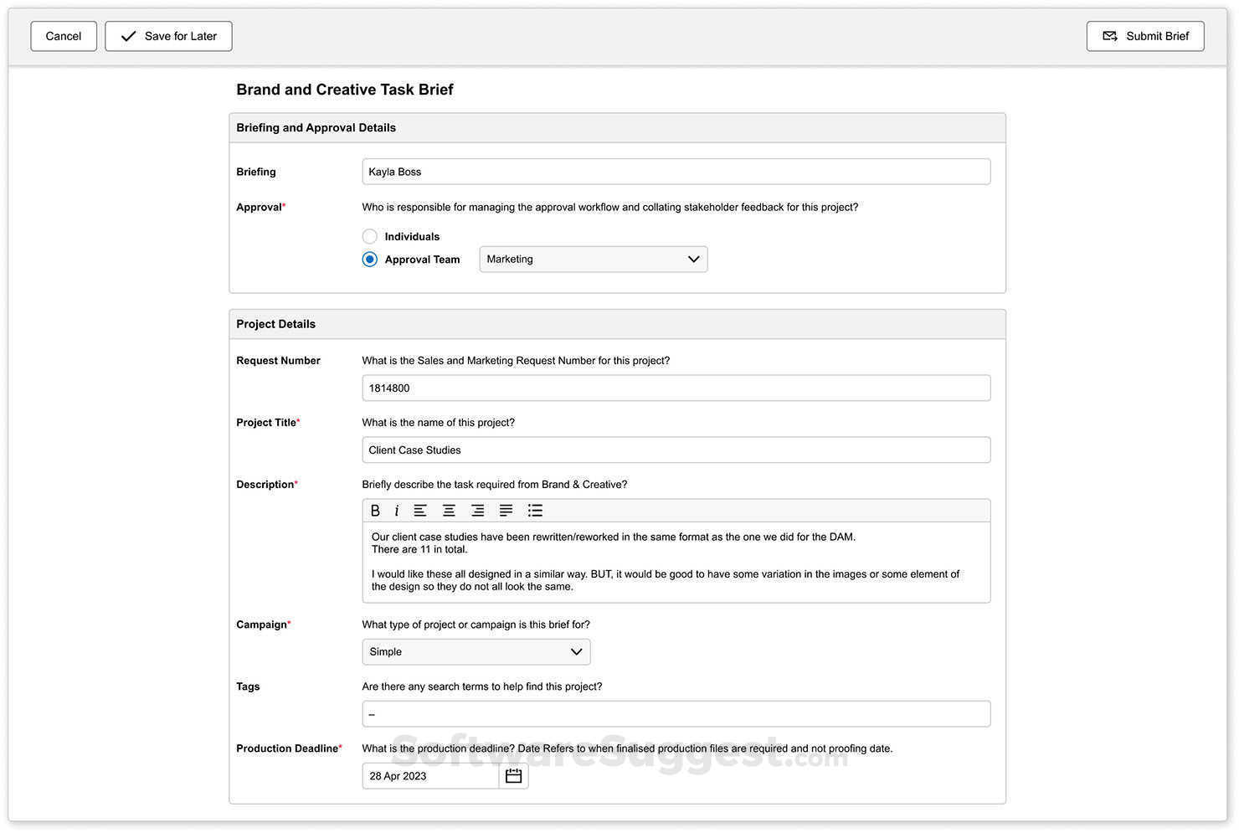Cancel the task brief

point(64,36)
